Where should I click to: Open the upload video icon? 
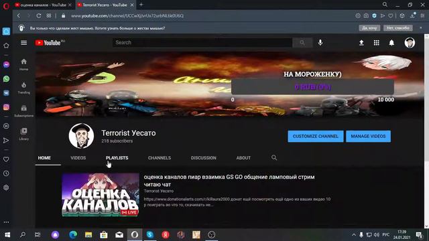[x=361, y=43]
